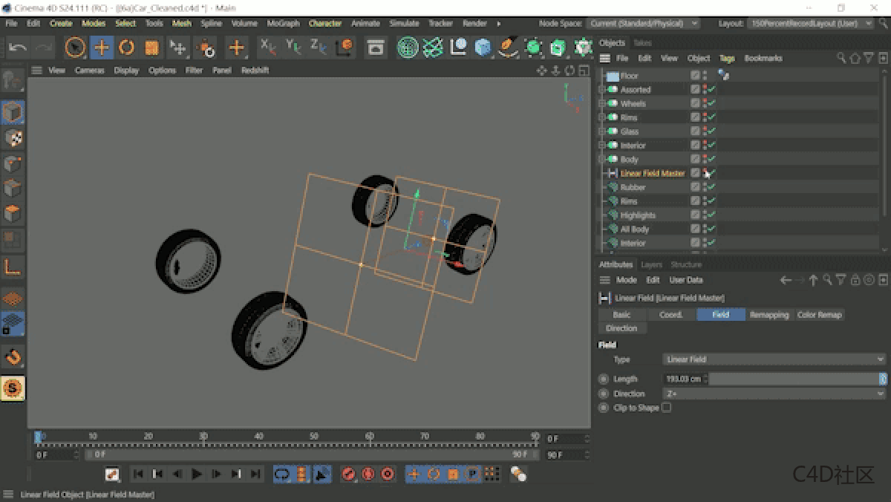
Task: Select the Move tool in the toolbar
Action: pyautogui.click(x=101, y=48)
